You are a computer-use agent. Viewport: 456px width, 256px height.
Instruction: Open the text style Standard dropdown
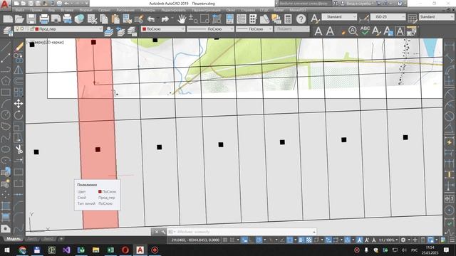(339, 17)
